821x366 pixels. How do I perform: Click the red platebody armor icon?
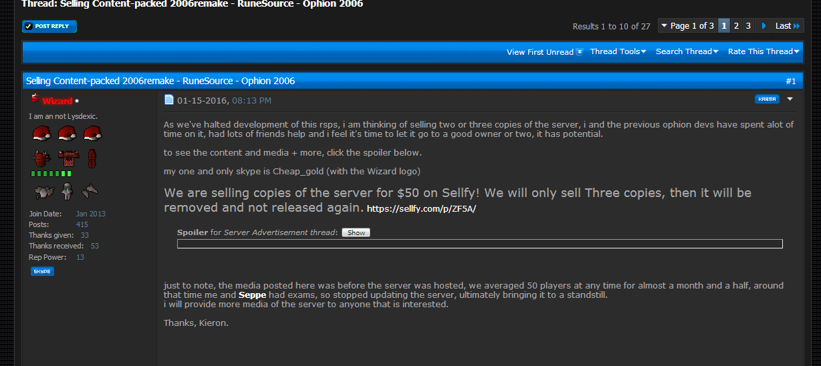click(68, 159)
